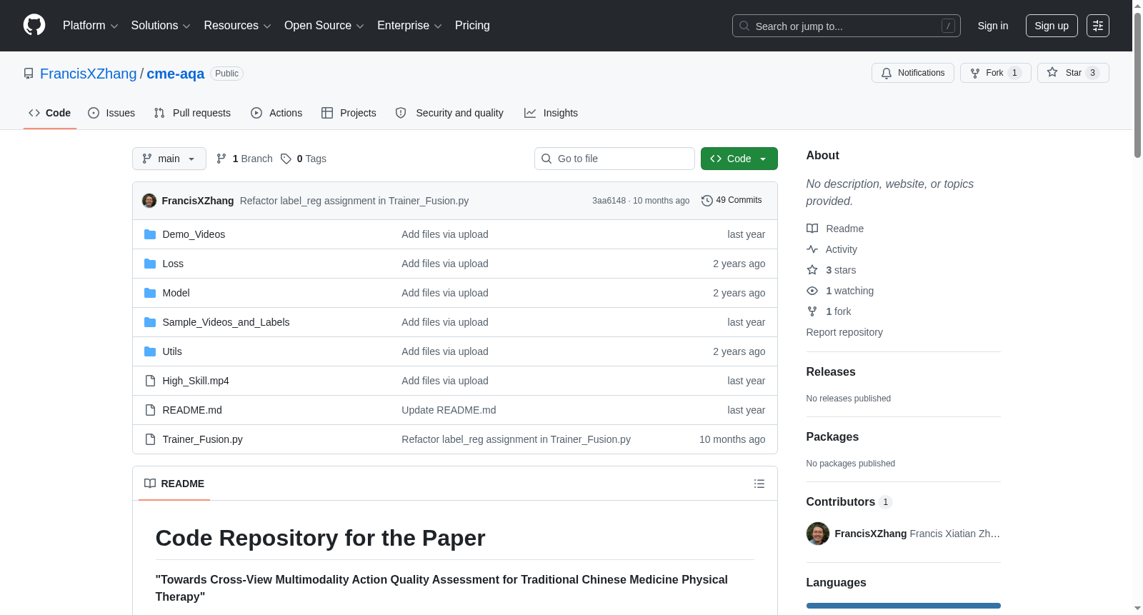Open the Contributors heading link
Viewport: 1143px width, 615px height.
point(849,501)
